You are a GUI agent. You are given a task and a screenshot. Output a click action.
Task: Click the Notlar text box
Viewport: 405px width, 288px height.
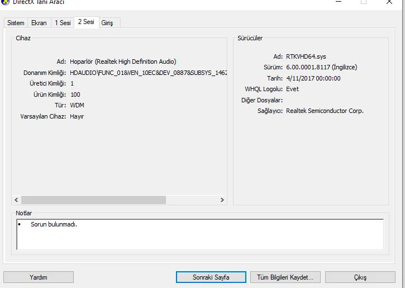[x=200, y=234]
